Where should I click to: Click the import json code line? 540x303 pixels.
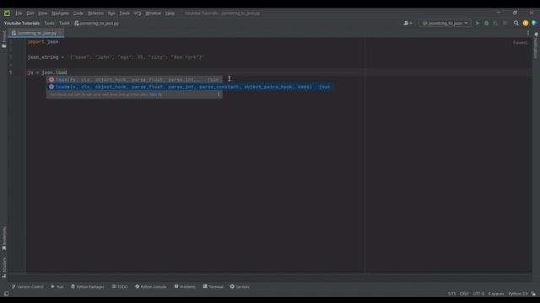pos(43,41)
